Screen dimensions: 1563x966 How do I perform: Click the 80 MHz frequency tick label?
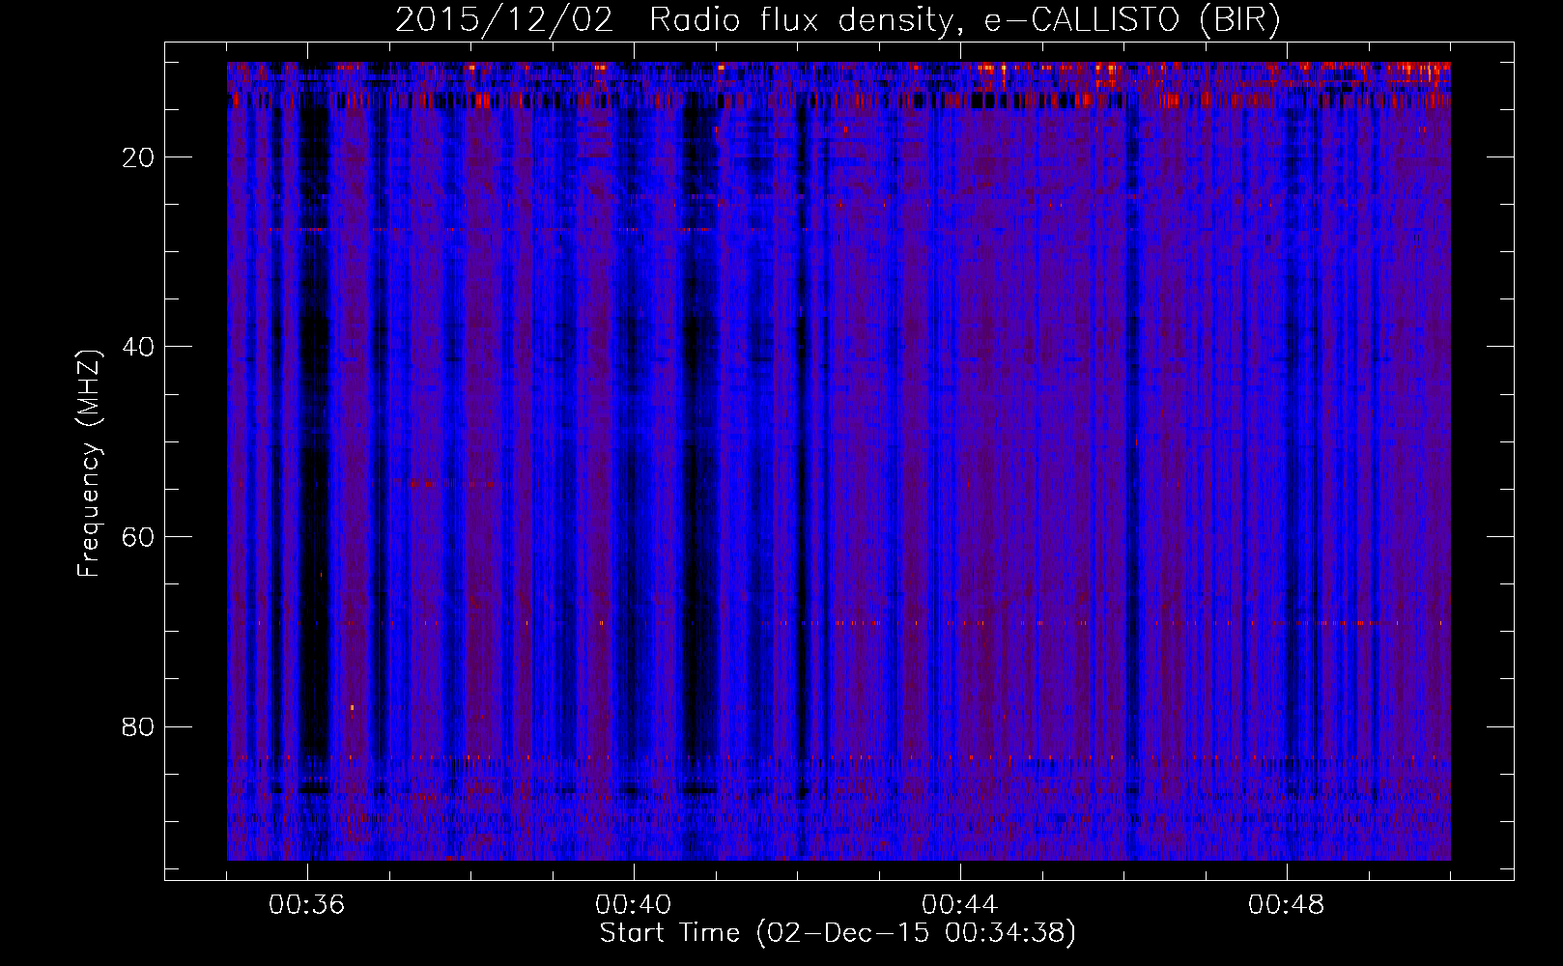139,726
